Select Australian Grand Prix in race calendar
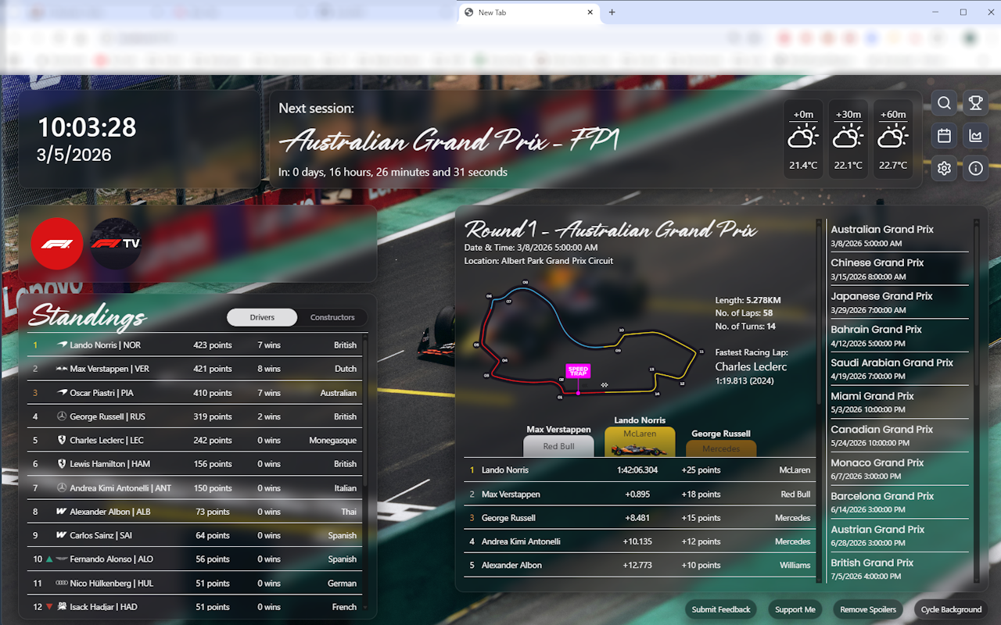1001x625 pixels. 899,236
